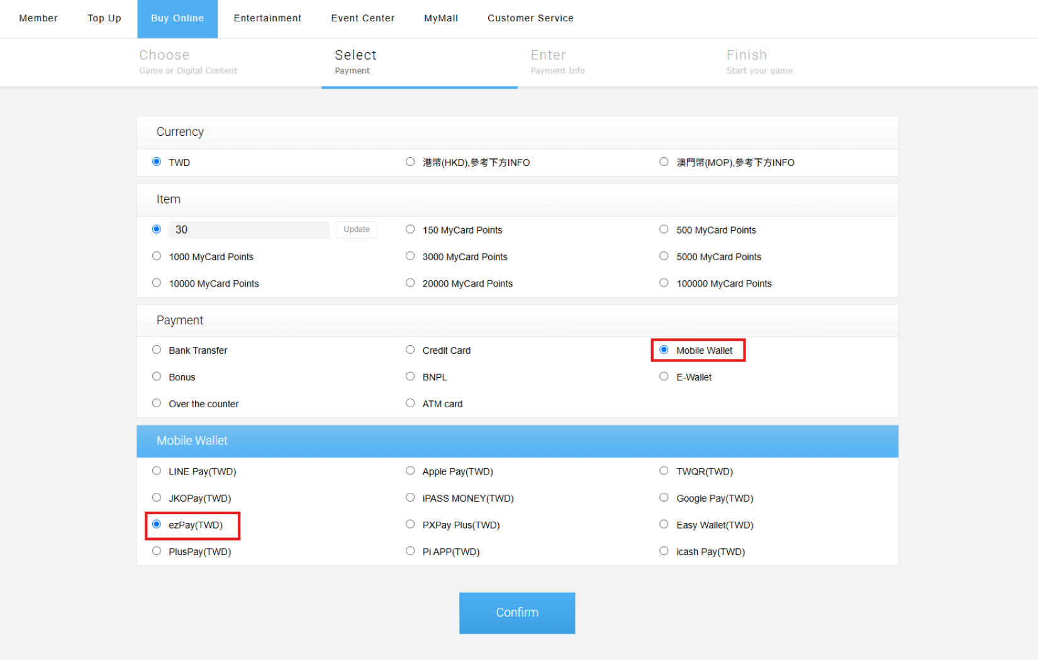Screen dimensions: 1038x660
Task: Select 100000 MyCard Points
Action: click(664, 283)
